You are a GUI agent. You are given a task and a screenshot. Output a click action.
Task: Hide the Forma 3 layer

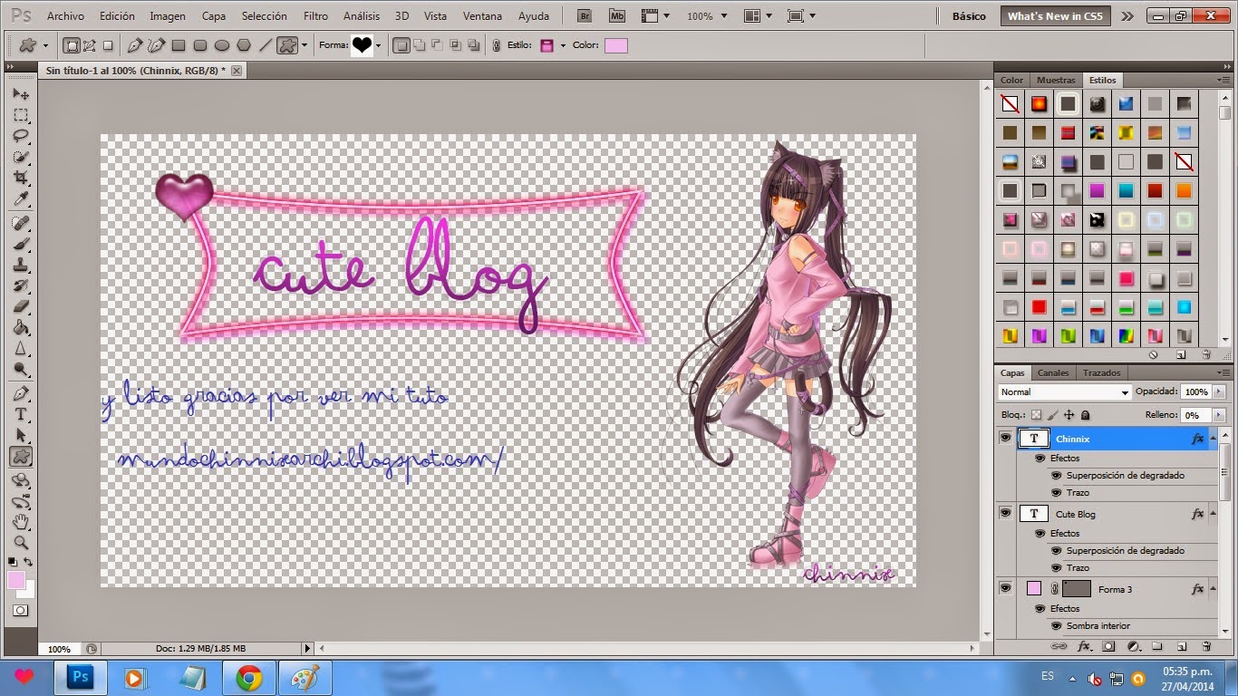(x=1005, y=589)
